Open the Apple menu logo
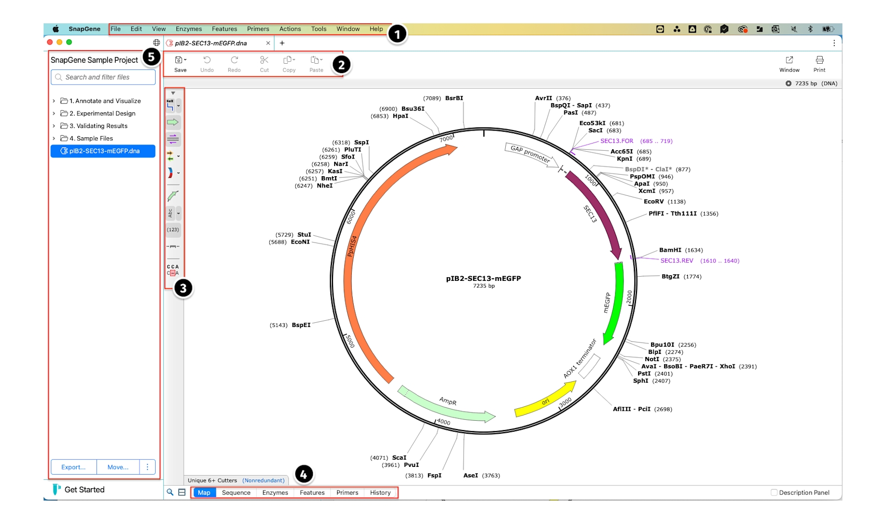 point(56,29)
